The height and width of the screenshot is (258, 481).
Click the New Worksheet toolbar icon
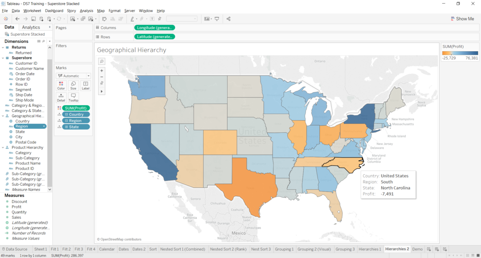click(x=73, y=19)
